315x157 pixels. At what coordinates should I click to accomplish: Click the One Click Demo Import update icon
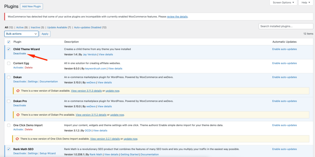(17, 139)
